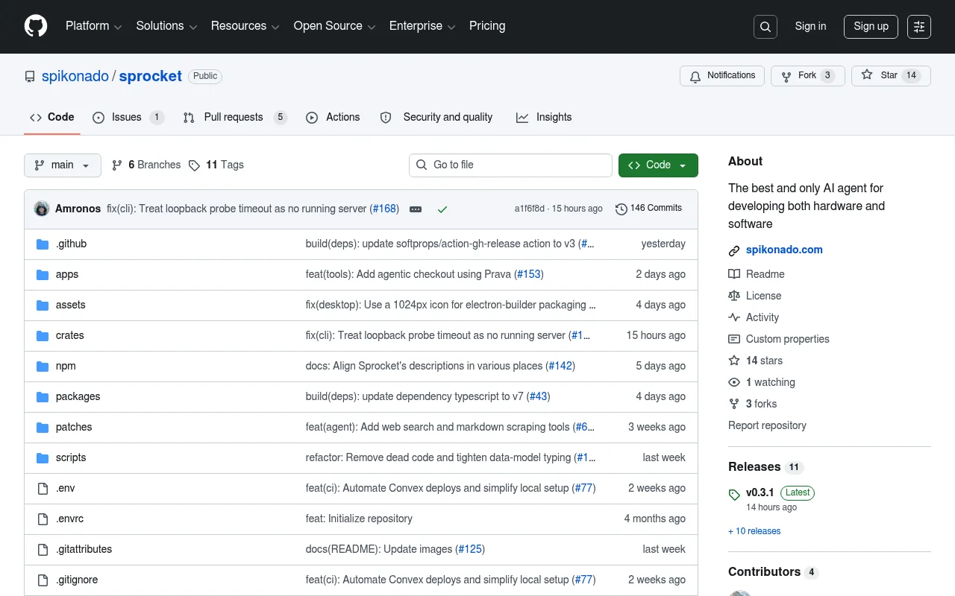Screen dimensions: 955x596
Task: Fork the sprocket repository
Action: tap(807, 76)
